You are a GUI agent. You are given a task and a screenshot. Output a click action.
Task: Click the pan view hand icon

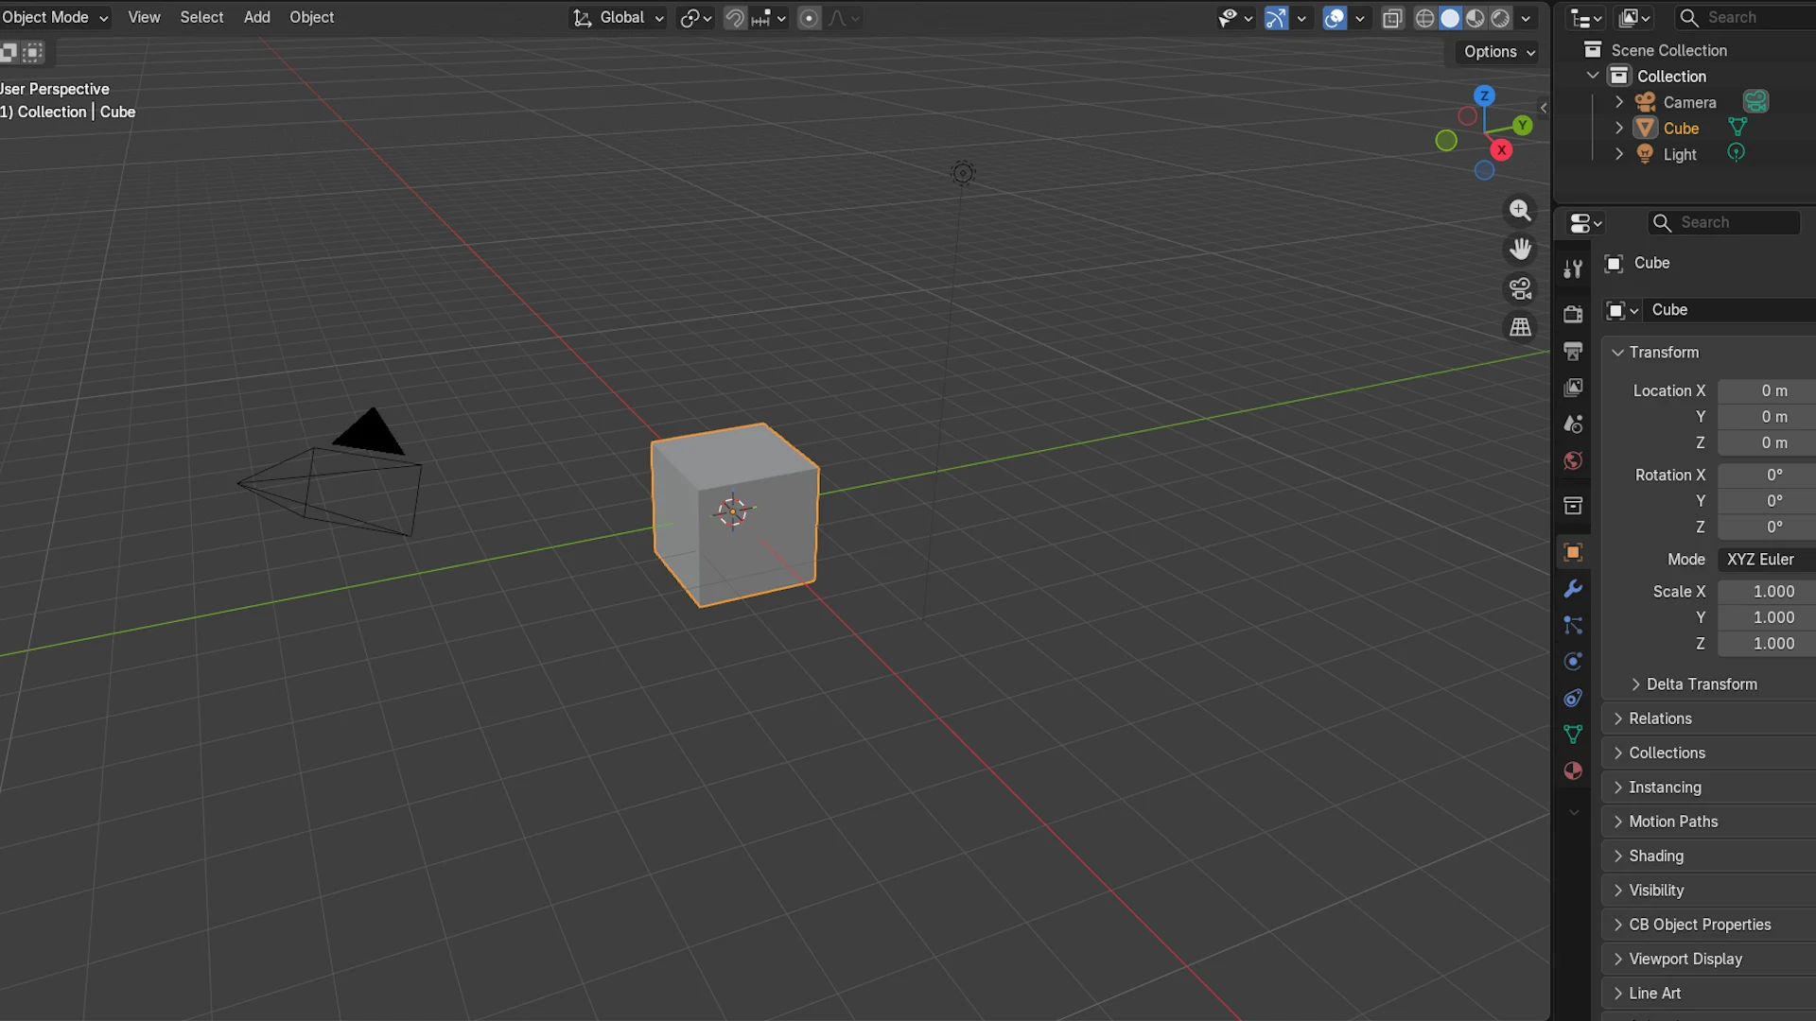coord(1520,249)
